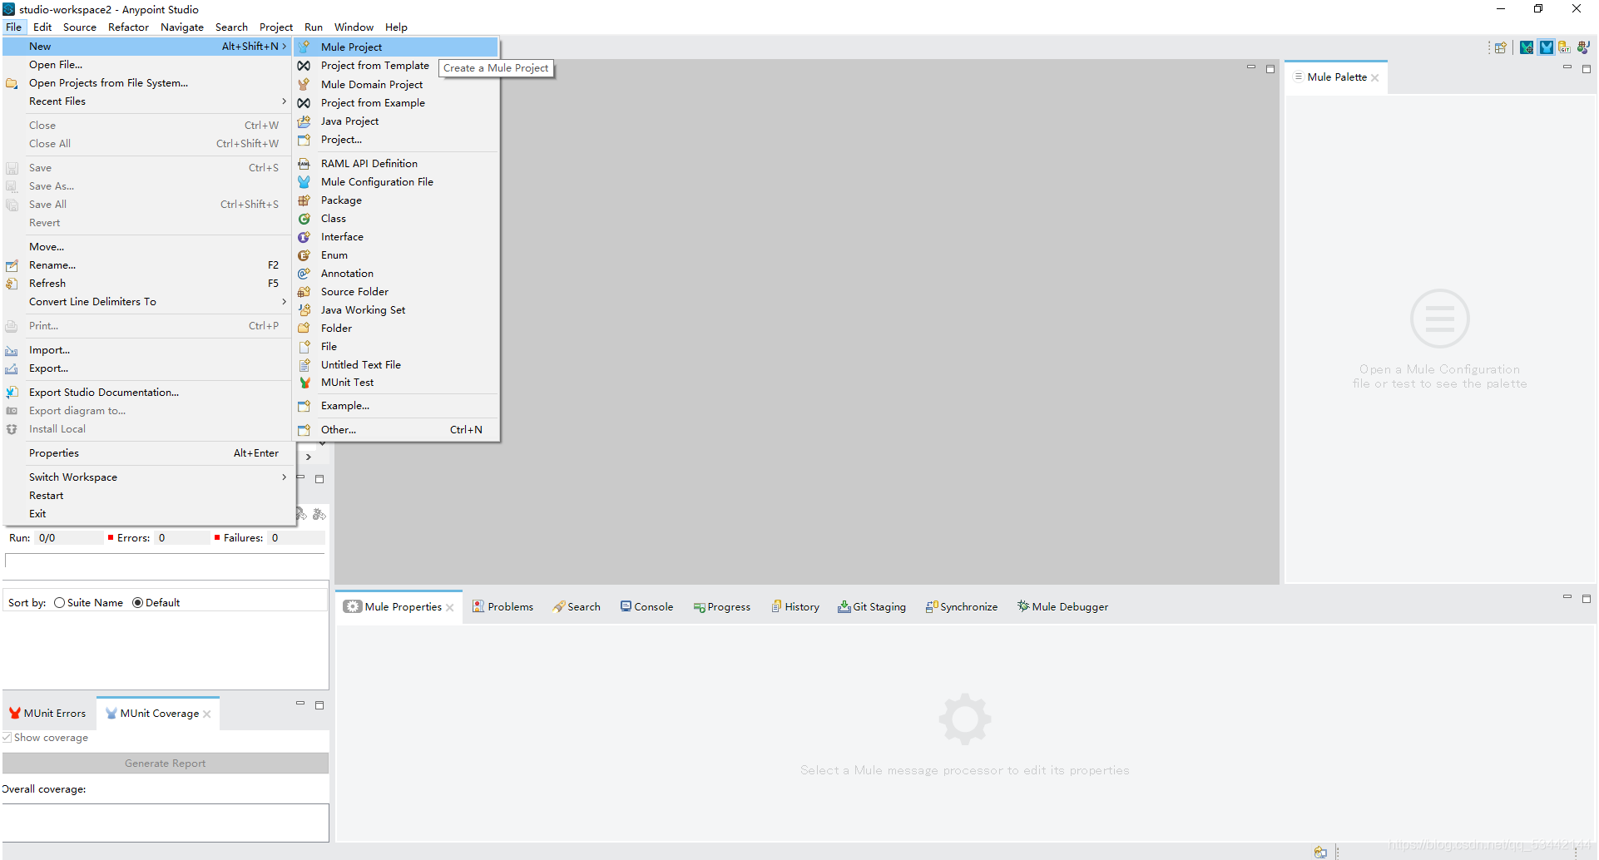The image size is (1599, 860).
Task: Click the Java Working Set icon
Action: [x=304, y=310]
